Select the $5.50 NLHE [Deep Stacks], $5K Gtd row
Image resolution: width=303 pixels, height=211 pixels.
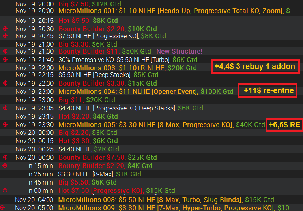[151, 75]
